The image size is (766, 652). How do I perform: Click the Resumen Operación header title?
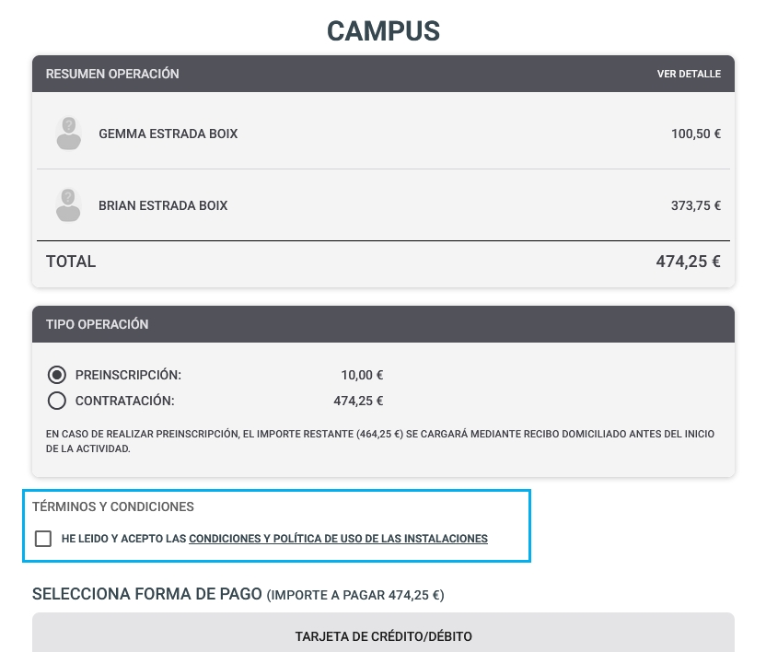tap(112, 74)
